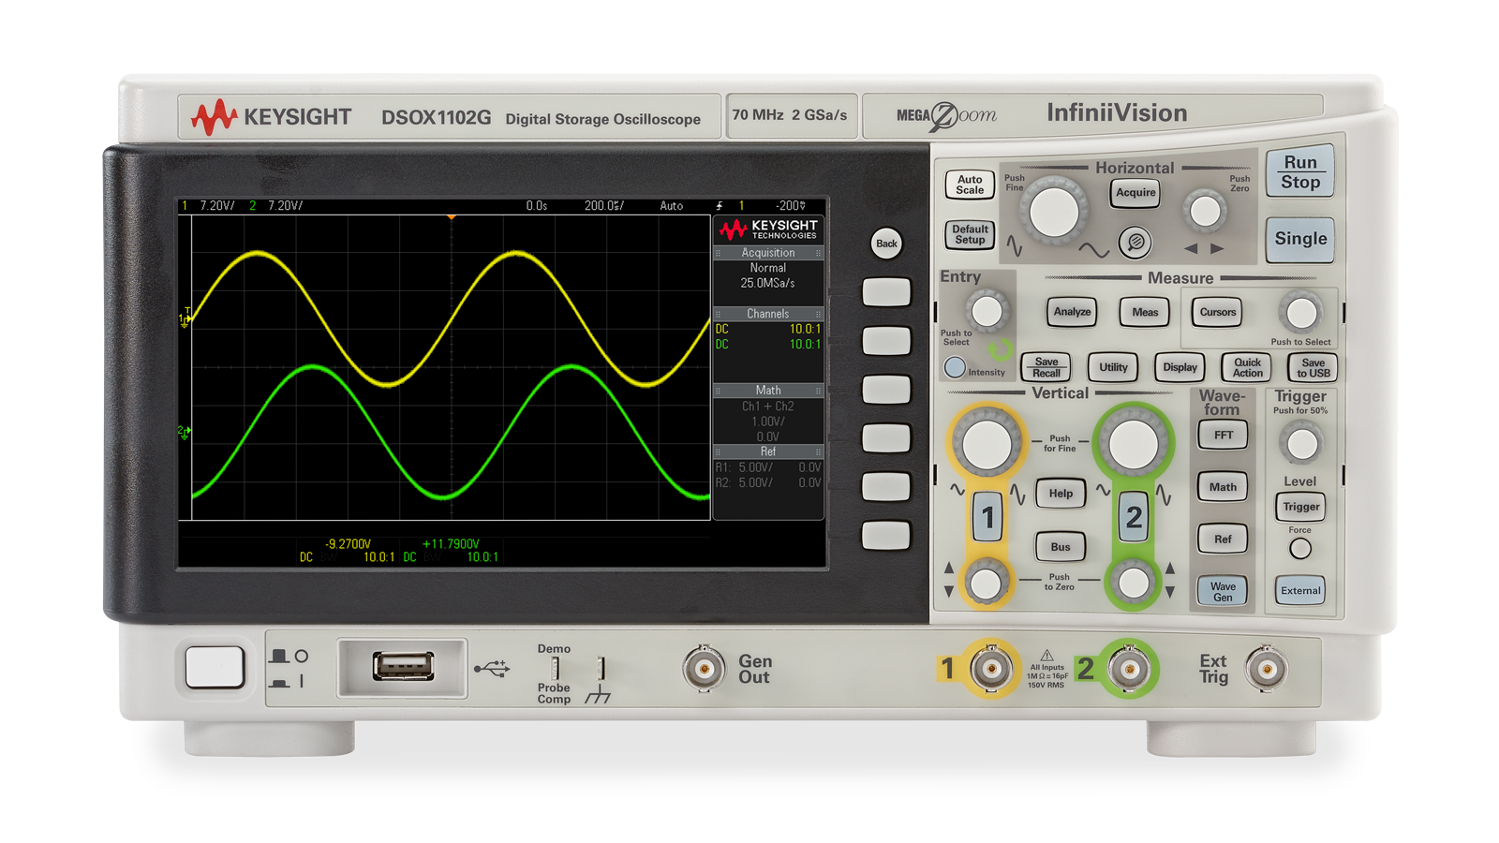Open the Math waveform function

(x=1222, y=486)
